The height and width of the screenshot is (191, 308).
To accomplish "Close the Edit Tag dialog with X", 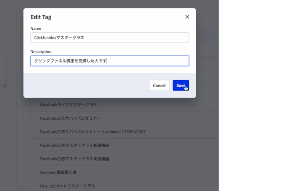I will (x=187, y=17).
